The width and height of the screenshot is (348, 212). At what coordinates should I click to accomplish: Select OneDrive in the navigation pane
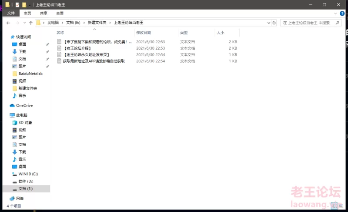(x=24, y=105)
